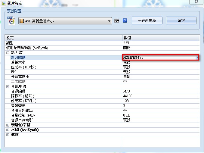Click the 關閉 value for system decoder
Viewport: 204px width, 153px height.
coord(127,48)
